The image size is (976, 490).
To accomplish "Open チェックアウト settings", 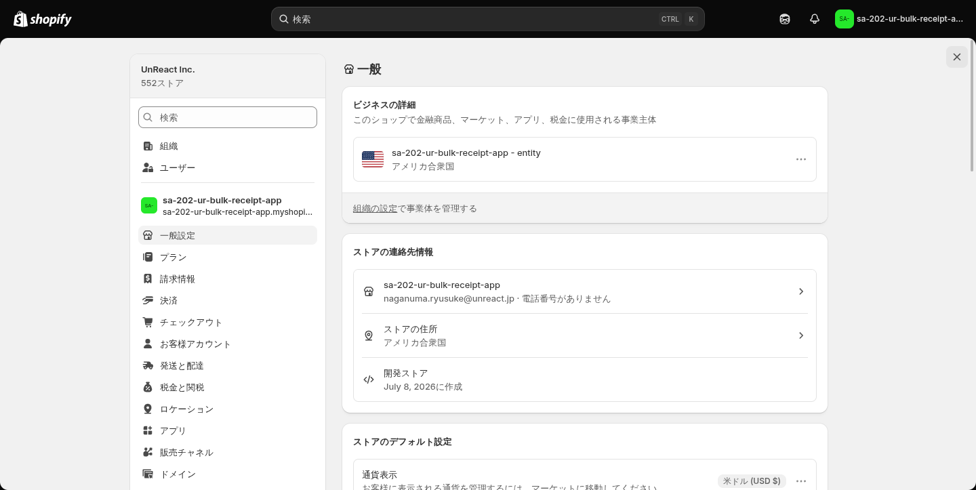I will coord(228,322).
